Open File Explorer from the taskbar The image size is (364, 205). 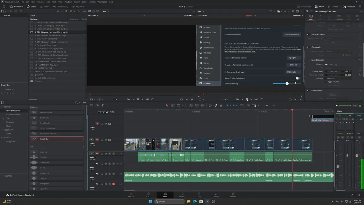click(x=188, y=202)
